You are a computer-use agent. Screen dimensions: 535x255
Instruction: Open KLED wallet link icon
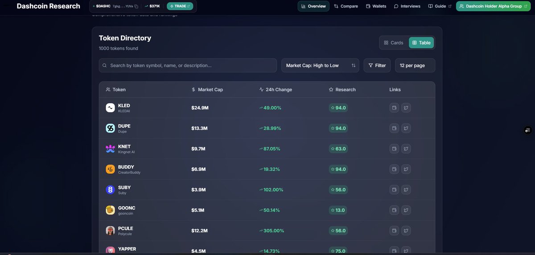394,108
